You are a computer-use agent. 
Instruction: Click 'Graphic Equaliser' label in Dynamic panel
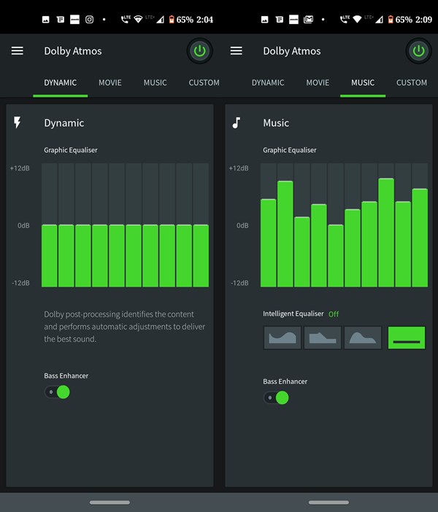(x=71, y=150)
